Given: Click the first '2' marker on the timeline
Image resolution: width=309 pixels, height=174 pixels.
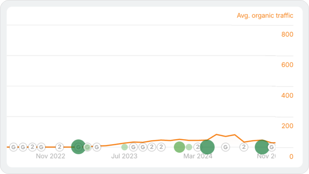Looking at the screenshot, I should pos(32,147).
